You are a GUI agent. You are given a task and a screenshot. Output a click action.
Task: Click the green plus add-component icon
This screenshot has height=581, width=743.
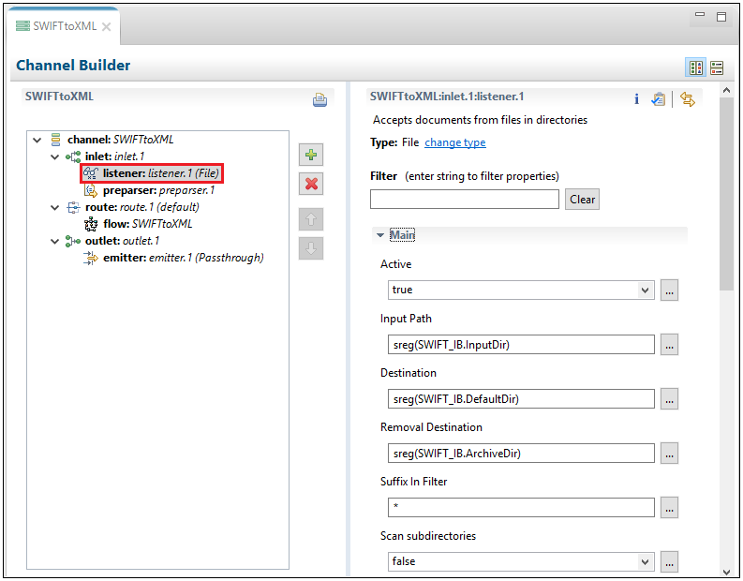pos(311,155)
